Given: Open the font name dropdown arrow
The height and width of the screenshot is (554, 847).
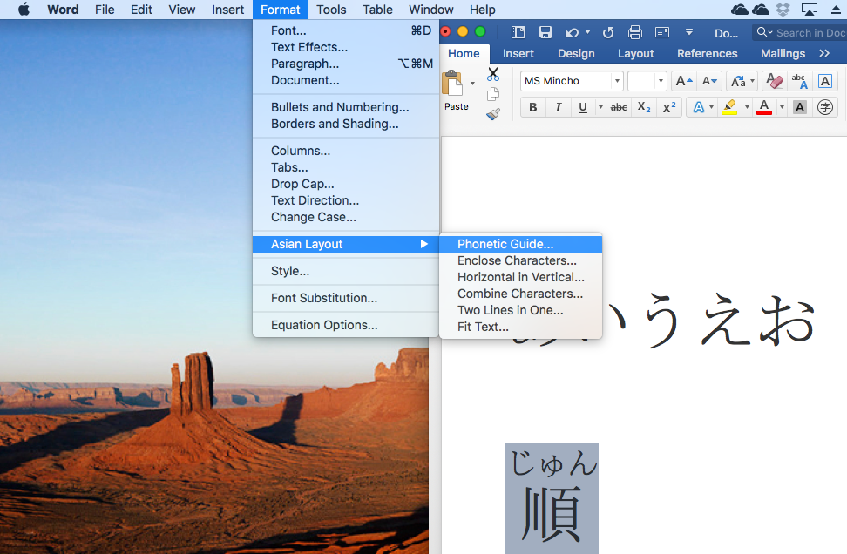Looking at the screenshot, I should point(617,81).
